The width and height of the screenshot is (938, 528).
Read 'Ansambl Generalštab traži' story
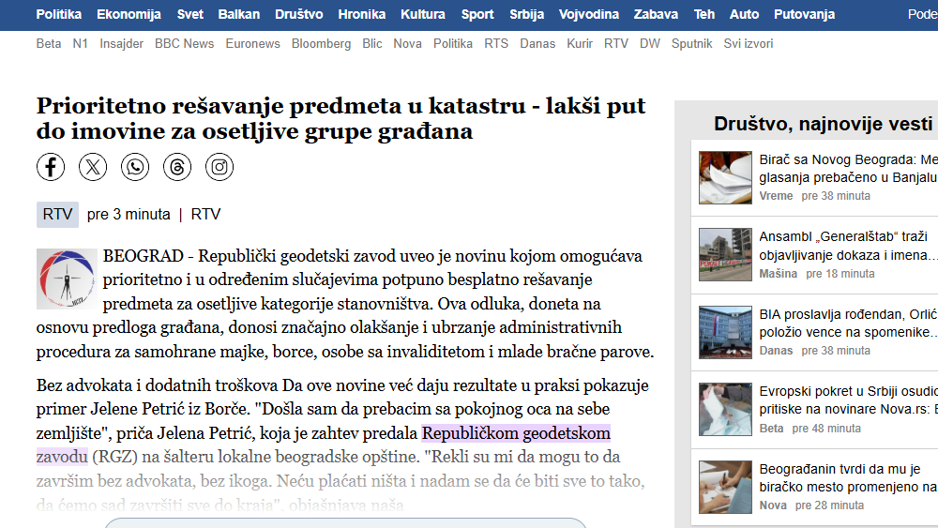point(848,246)
